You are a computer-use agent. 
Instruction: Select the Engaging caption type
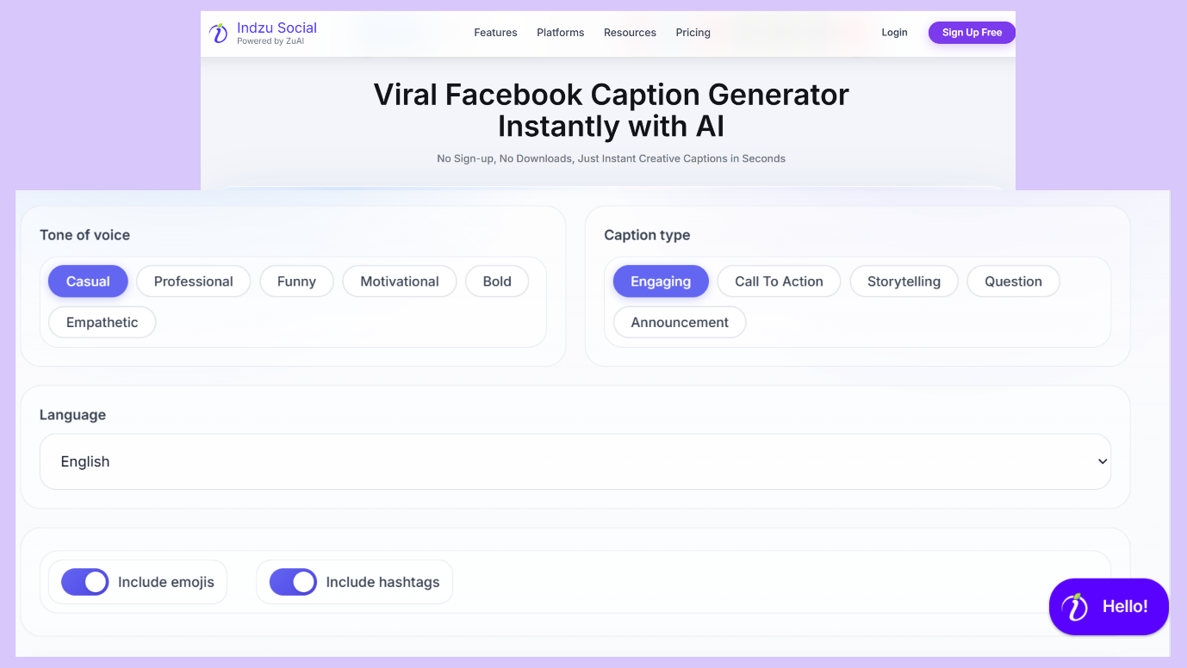661,281
